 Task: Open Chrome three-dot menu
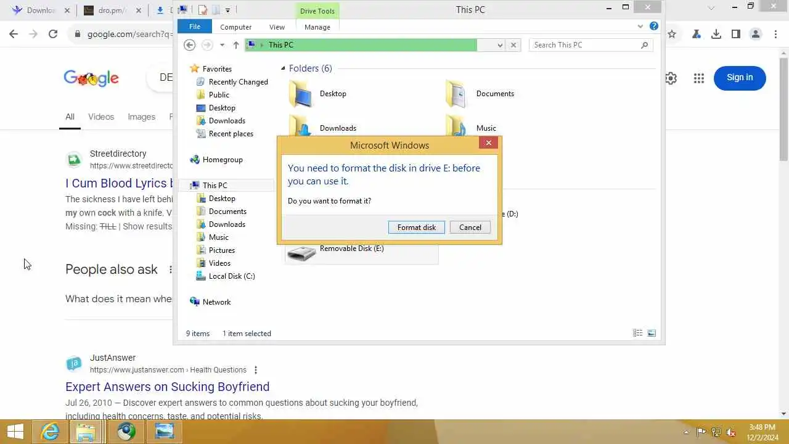pyautogui.click(x=775, y=34)
